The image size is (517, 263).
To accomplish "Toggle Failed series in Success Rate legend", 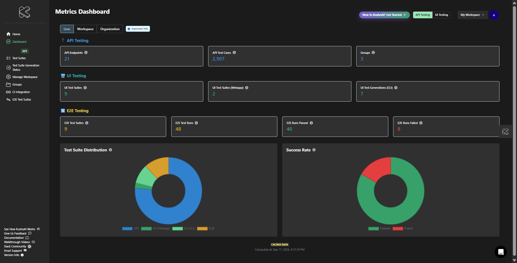I will pyautogui.click(x=403, y=229).
